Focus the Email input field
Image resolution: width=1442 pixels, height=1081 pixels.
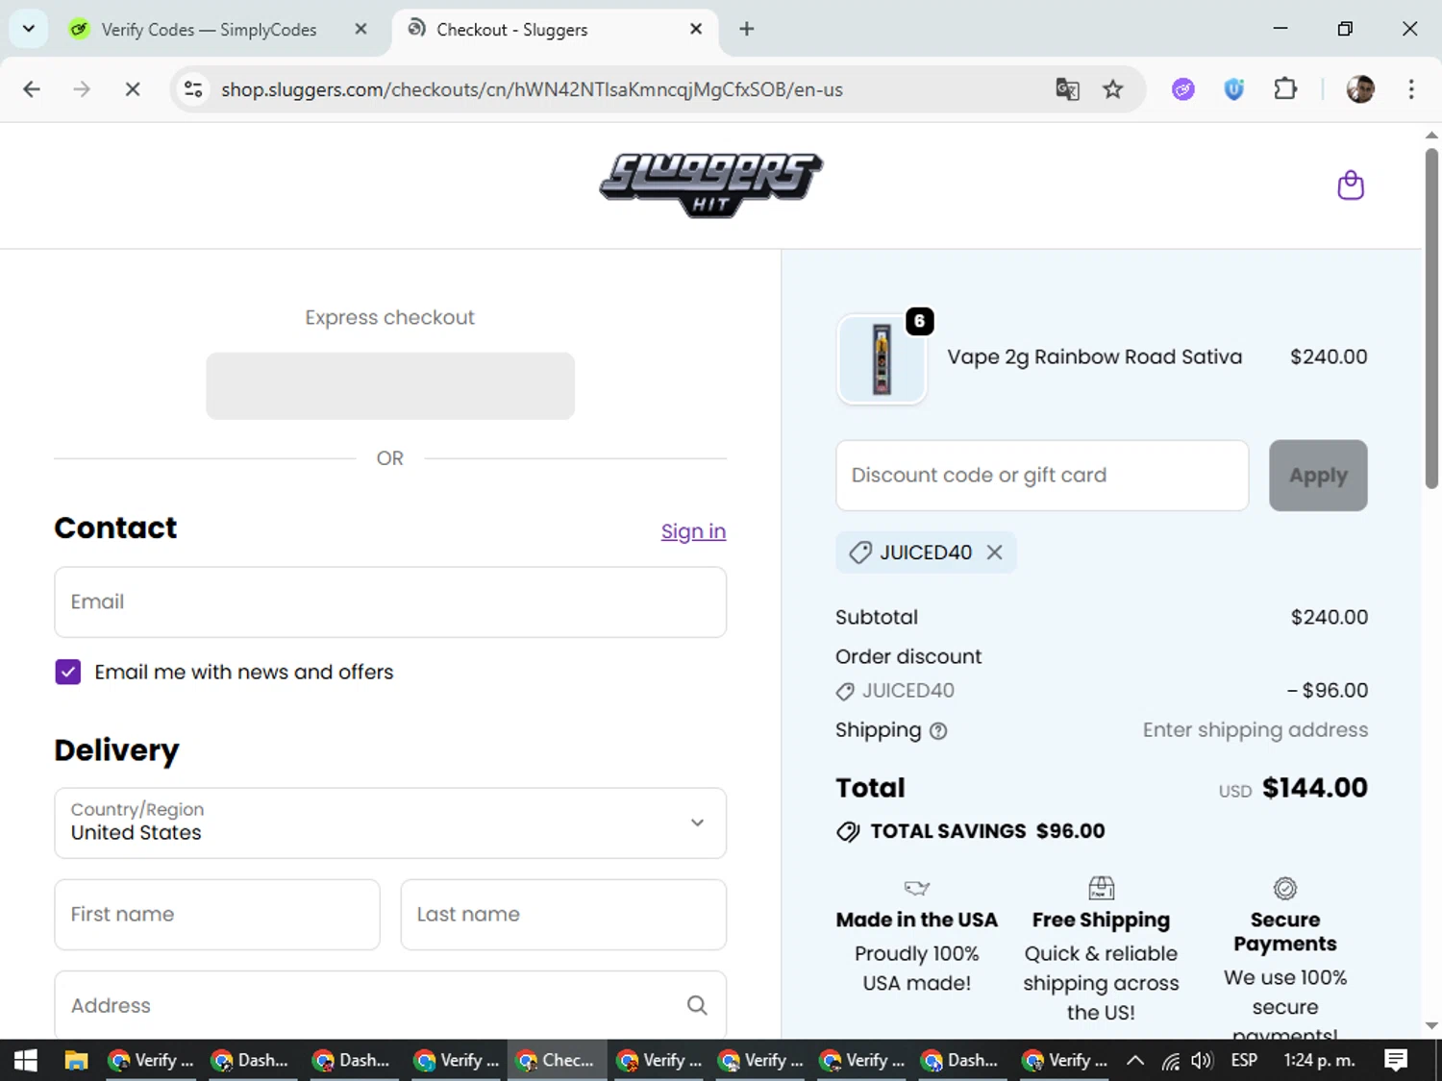click(x=390, y=602)
